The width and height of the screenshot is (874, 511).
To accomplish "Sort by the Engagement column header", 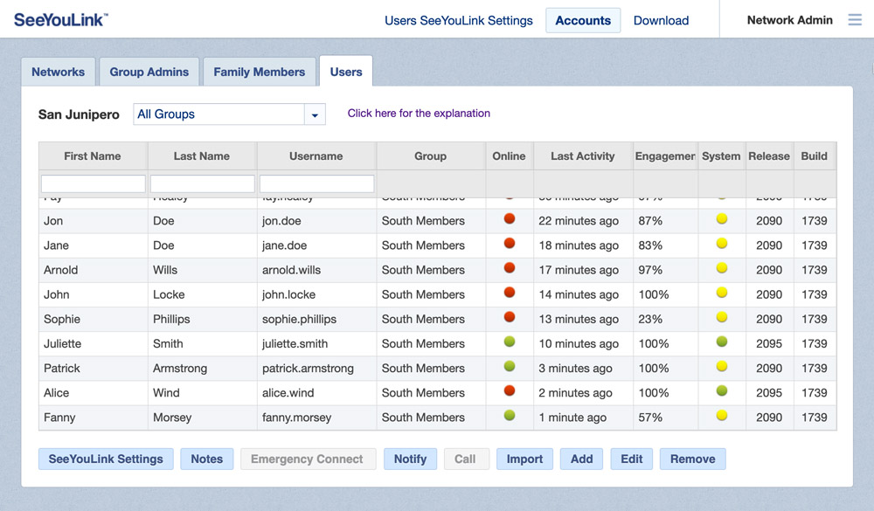I will click(665, 156).
